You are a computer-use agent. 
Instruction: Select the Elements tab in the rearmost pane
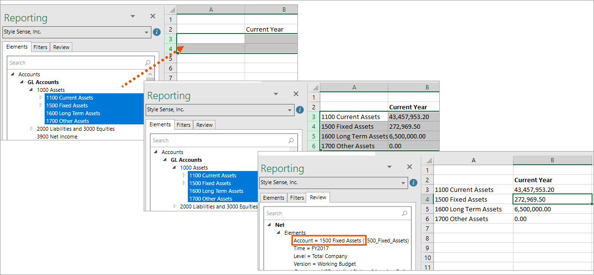point(17,47)
